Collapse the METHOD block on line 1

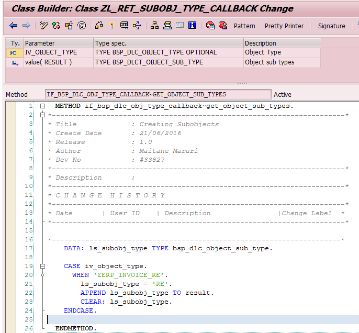pos(42,106)
